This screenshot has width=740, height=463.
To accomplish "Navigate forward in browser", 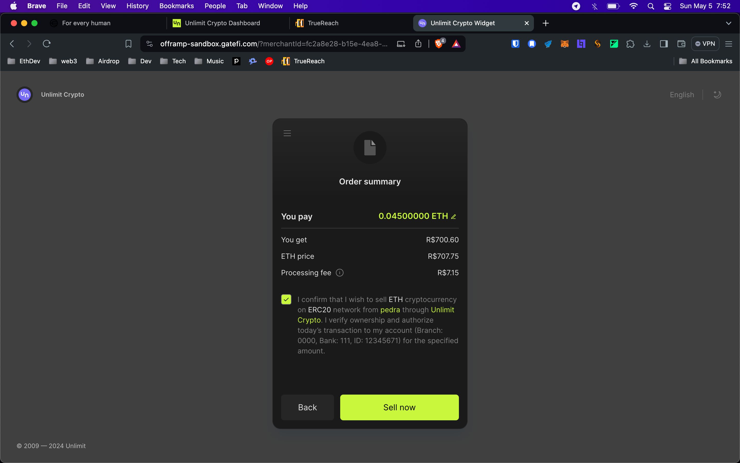I will click(x=29, y=44).
